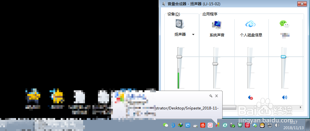Screen dimensions: 310x131
Task: Close the Snipaste notification balloon
Action: point(216,96)
